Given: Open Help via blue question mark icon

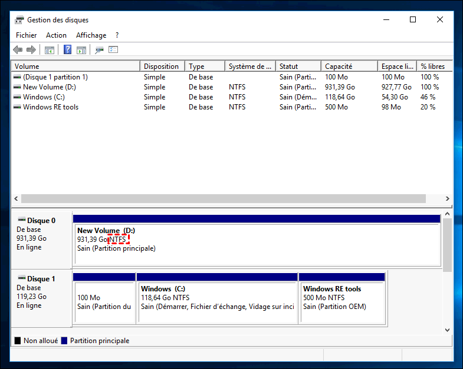Looking at the screenshot, I should pos(68,50).
